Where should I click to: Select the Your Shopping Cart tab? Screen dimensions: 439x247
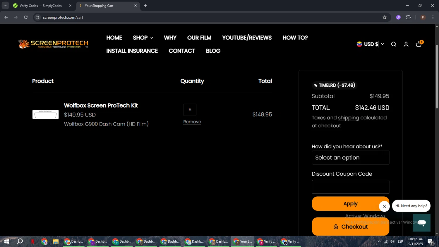pos(107,6)
